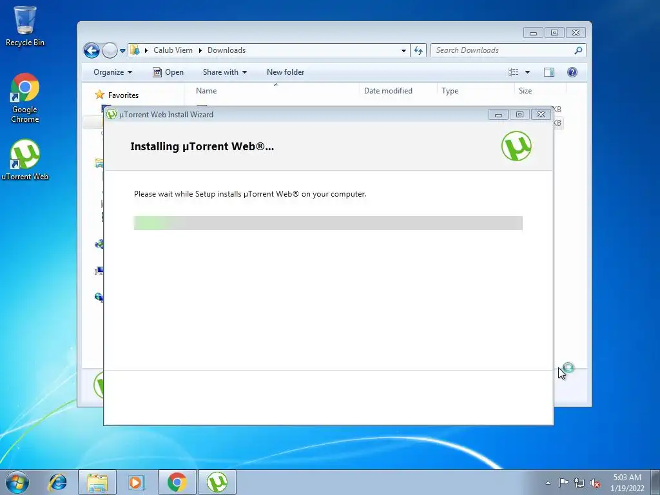Viewport: 660px width, 495px height.
Task: Minimize the Downloads Explorer window
Action: (533, 33)
